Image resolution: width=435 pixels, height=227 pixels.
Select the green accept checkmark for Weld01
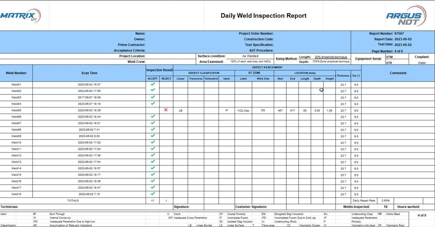152,84
